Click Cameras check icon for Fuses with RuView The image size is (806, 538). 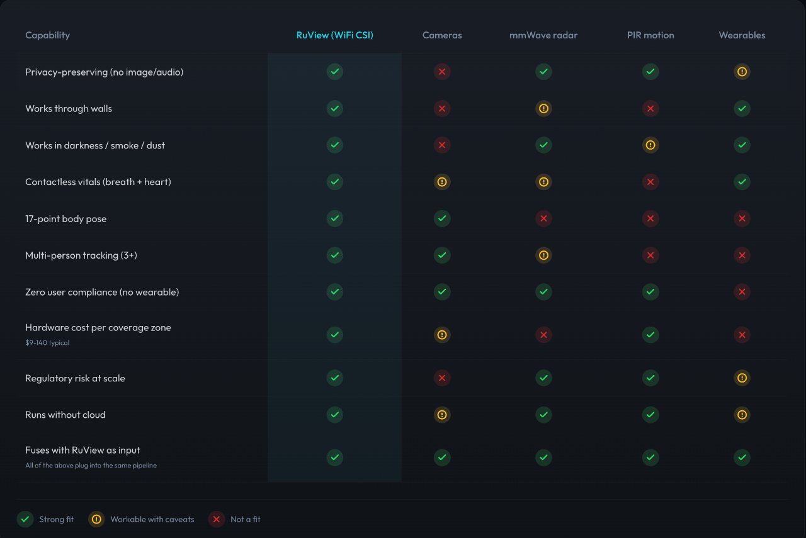click(442, 457)
